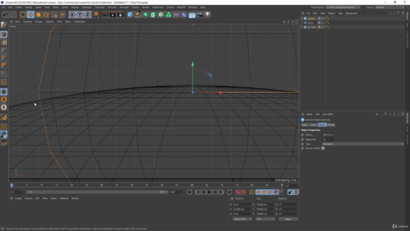Go to end of animation

[229, 193]
